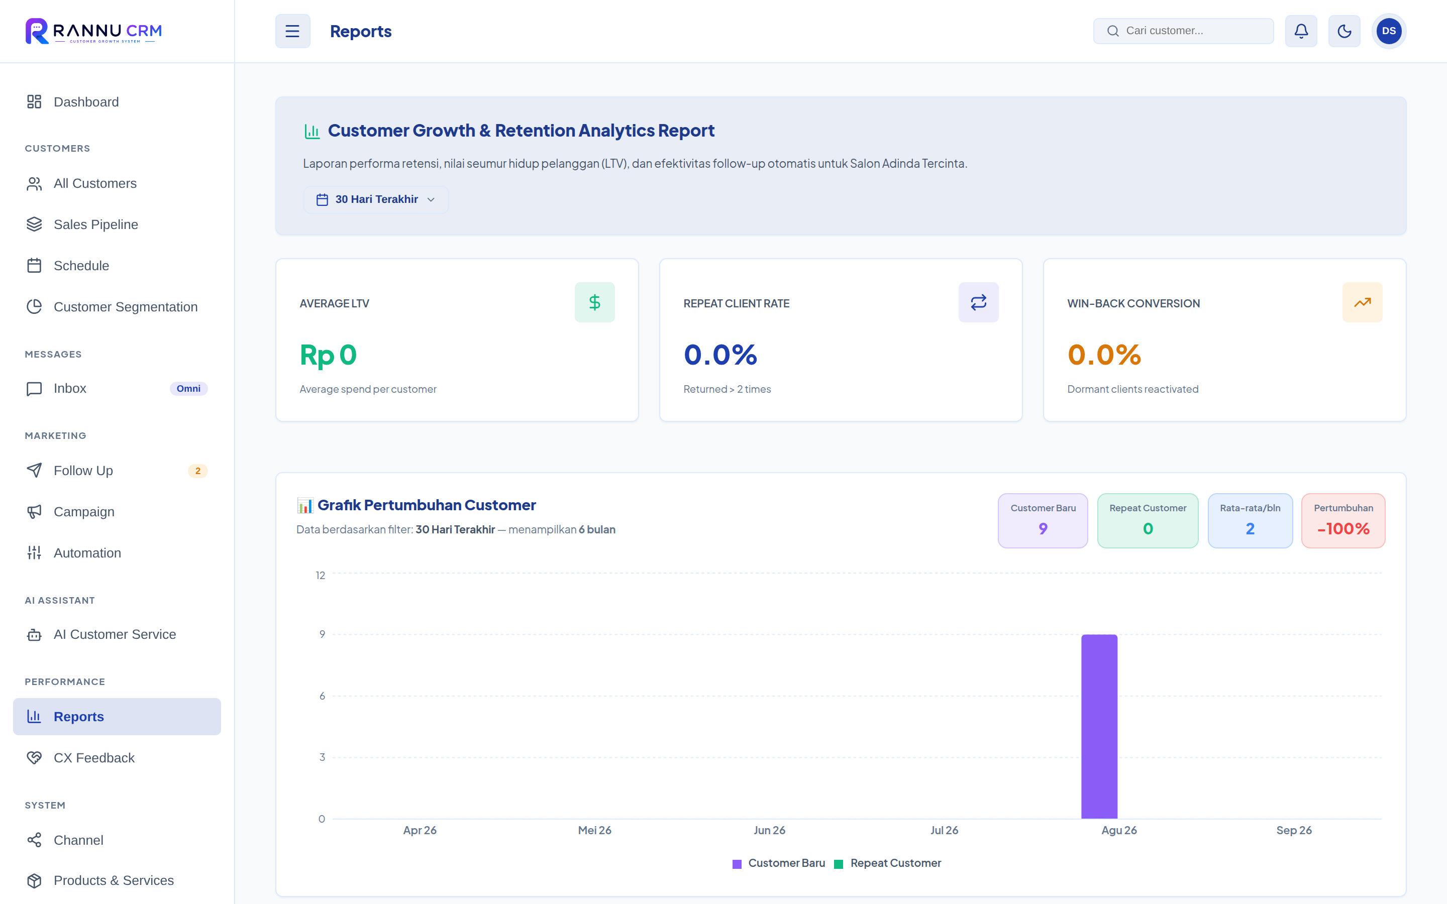Click the Pertumbuhan -100% stat chip
This screenshot has width=1447, height=904.
point(1343,520)
